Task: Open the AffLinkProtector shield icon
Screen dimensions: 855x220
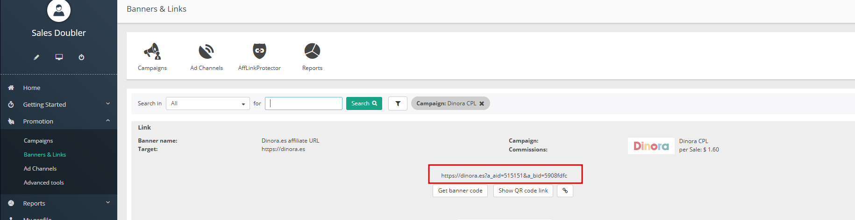Action: [259, 51]
